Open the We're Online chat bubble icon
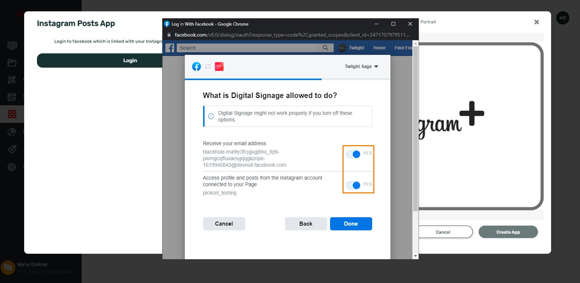The width and height of the screenshot is (580, 283). 8,268
